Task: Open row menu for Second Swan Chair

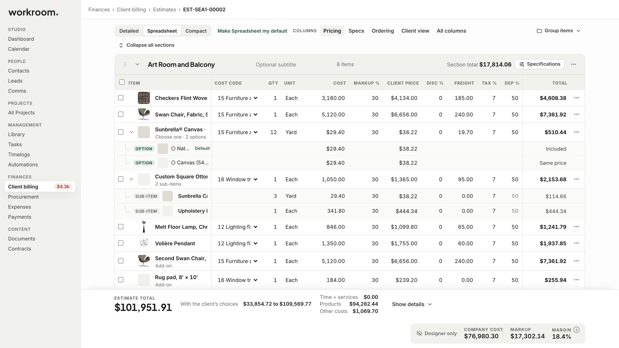Action: click(x=576, y=261)
